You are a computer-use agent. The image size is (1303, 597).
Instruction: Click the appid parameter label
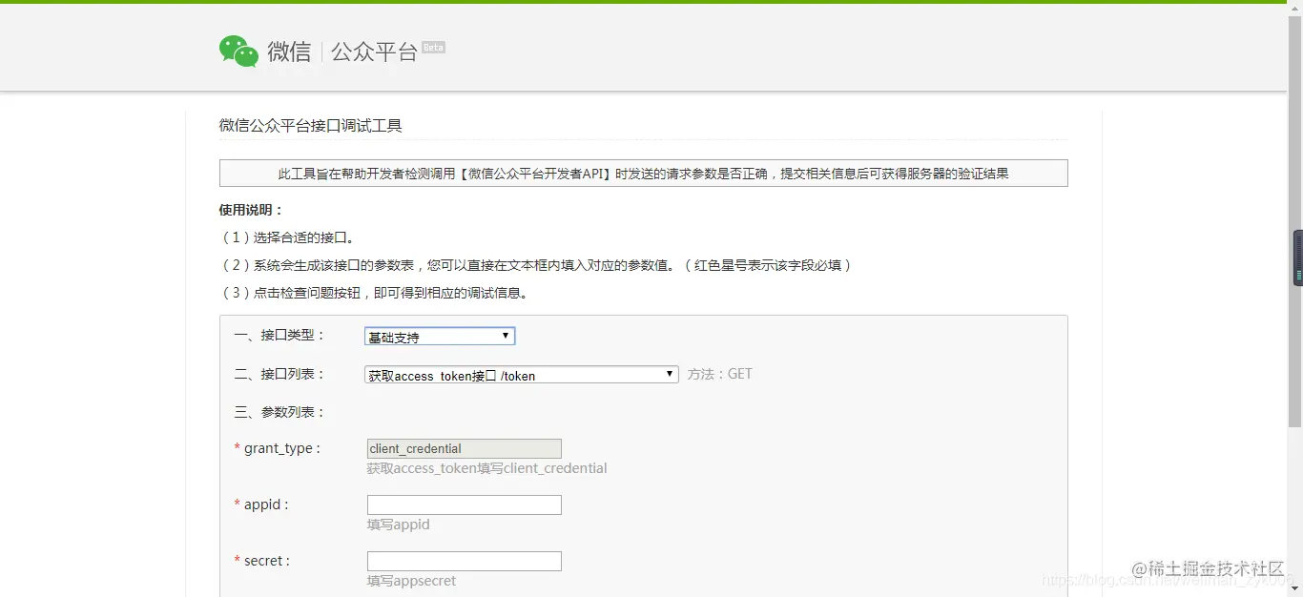pos(261,504)
